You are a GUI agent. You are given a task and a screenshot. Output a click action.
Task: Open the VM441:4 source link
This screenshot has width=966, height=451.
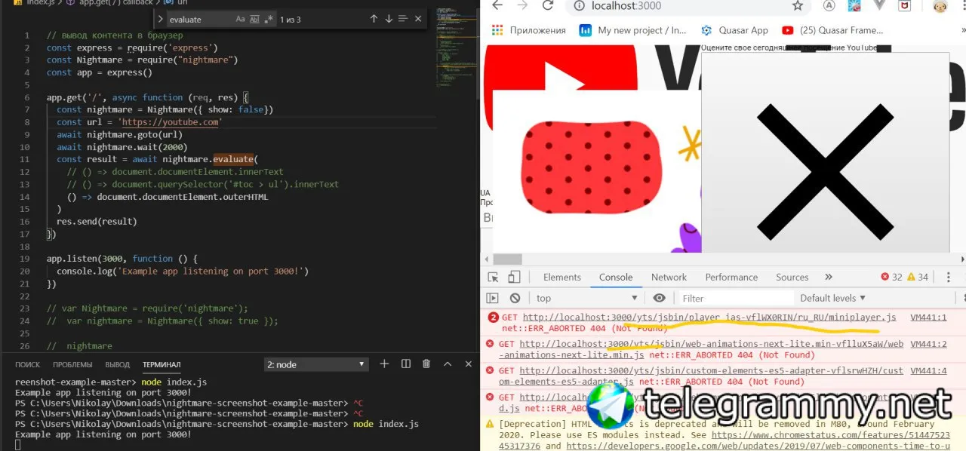[928, 370]
